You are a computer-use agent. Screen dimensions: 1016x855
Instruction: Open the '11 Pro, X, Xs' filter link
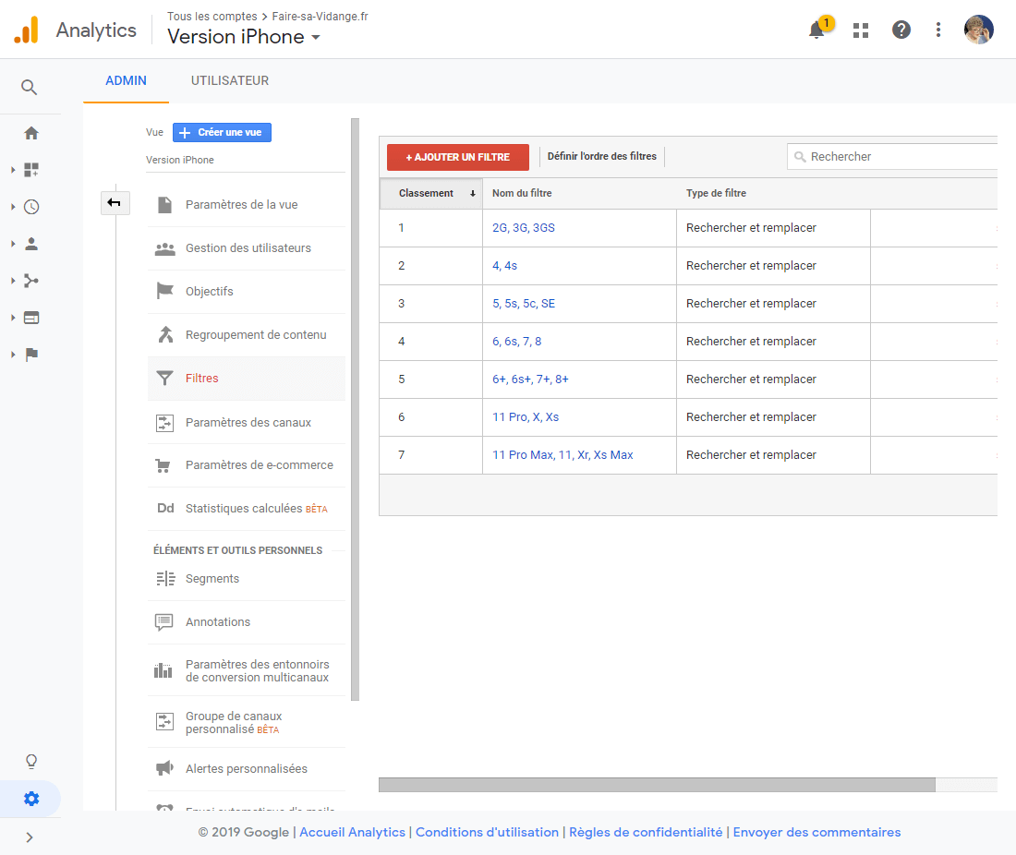pyautogui.click(x=526, y=417)
